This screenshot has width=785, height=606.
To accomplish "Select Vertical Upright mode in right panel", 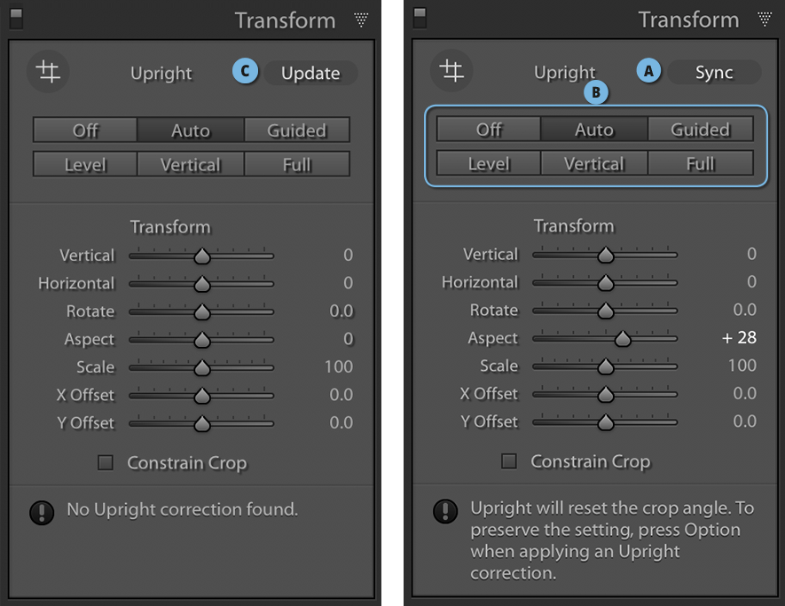I will click(x=593, y=164).
